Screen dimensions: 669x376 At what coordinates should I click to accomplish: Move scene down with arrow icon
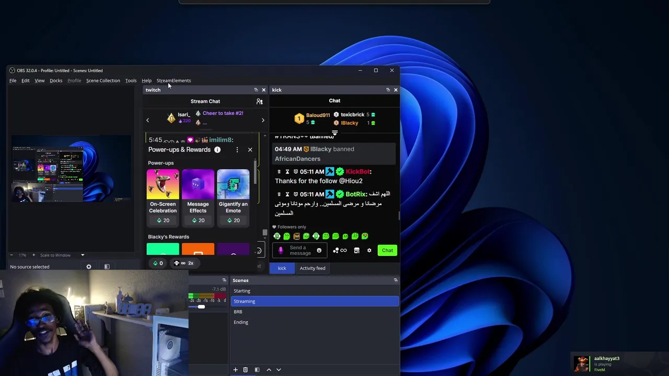pyautogui.click(x=279, y=370)
